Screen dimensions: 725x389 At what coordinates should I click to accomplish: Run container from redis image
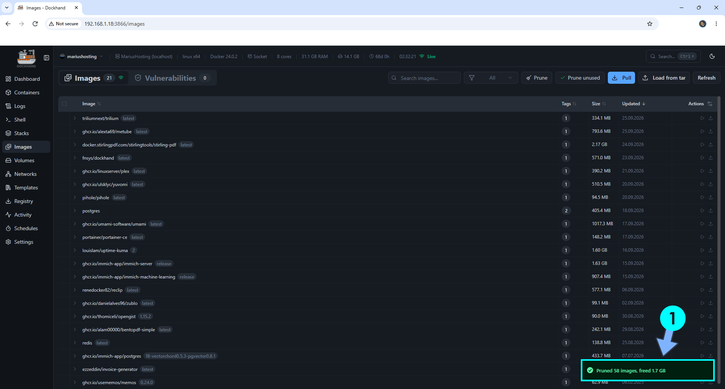point(702,343)
